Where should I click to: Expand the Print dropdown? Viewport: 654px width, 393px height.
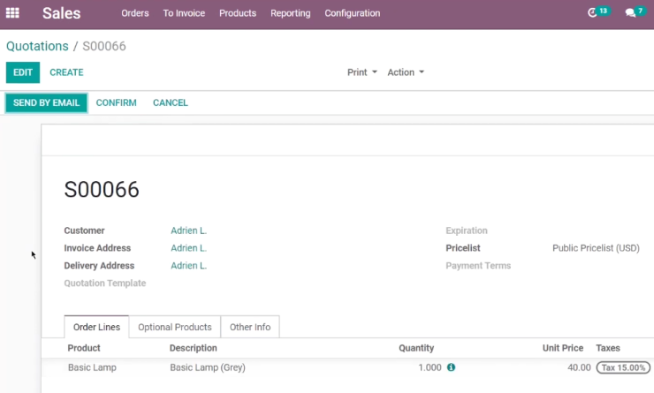[x=362, y=72]
